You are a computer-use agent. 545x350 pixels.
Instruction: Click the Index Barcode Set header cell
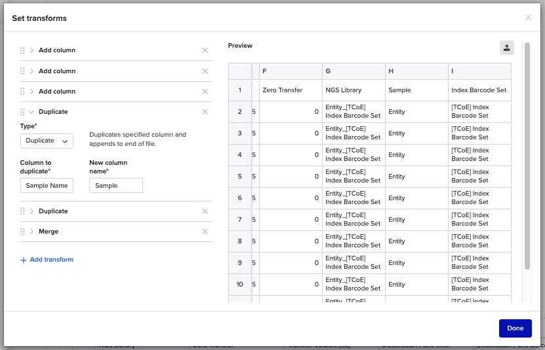[479, 90]
